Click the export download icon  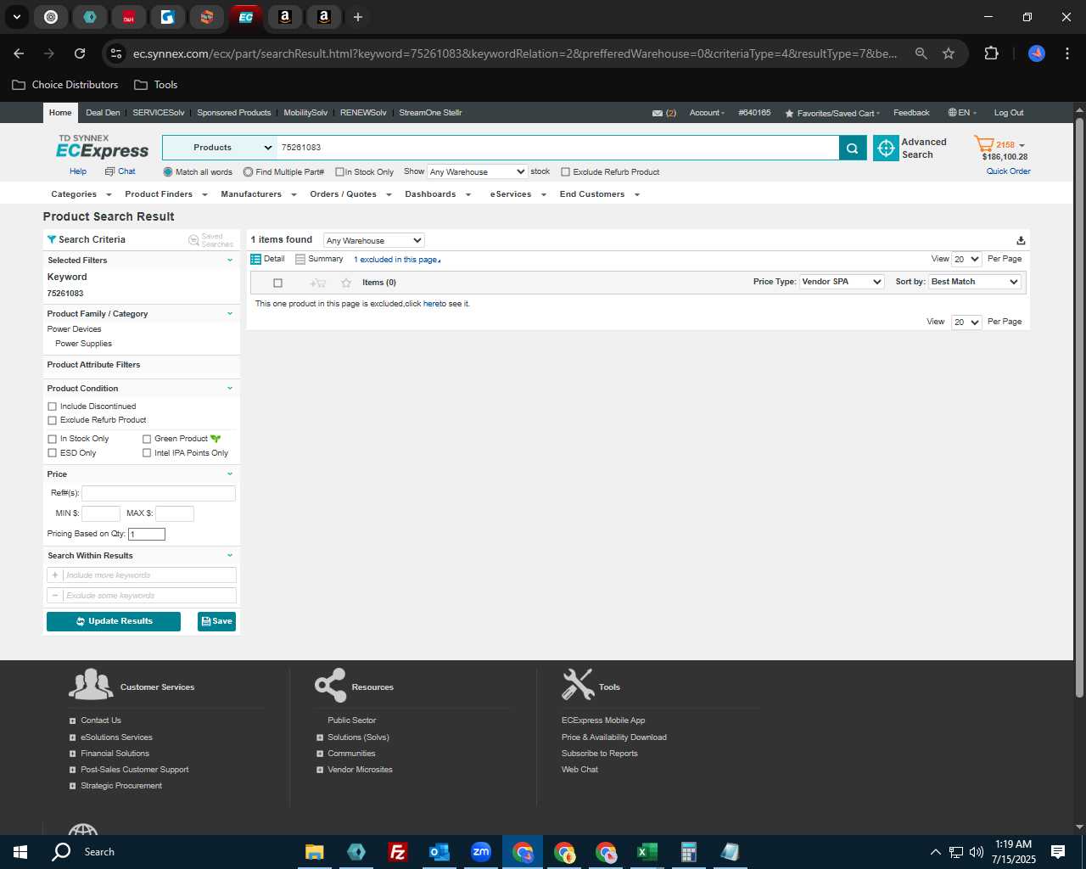[1021, 240]
